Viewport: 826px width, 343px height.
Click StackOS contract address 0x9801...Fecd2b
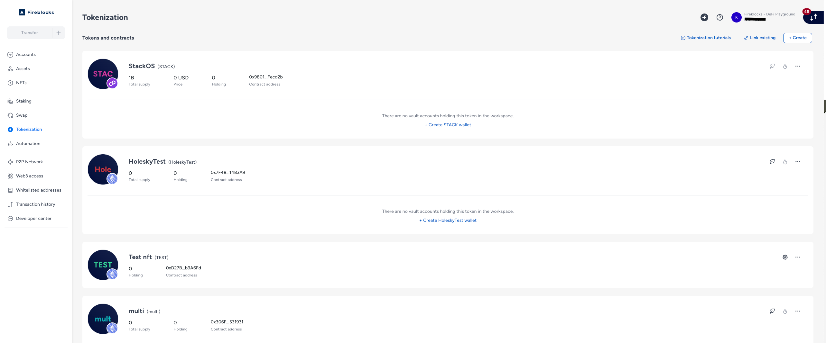point(266,77)
